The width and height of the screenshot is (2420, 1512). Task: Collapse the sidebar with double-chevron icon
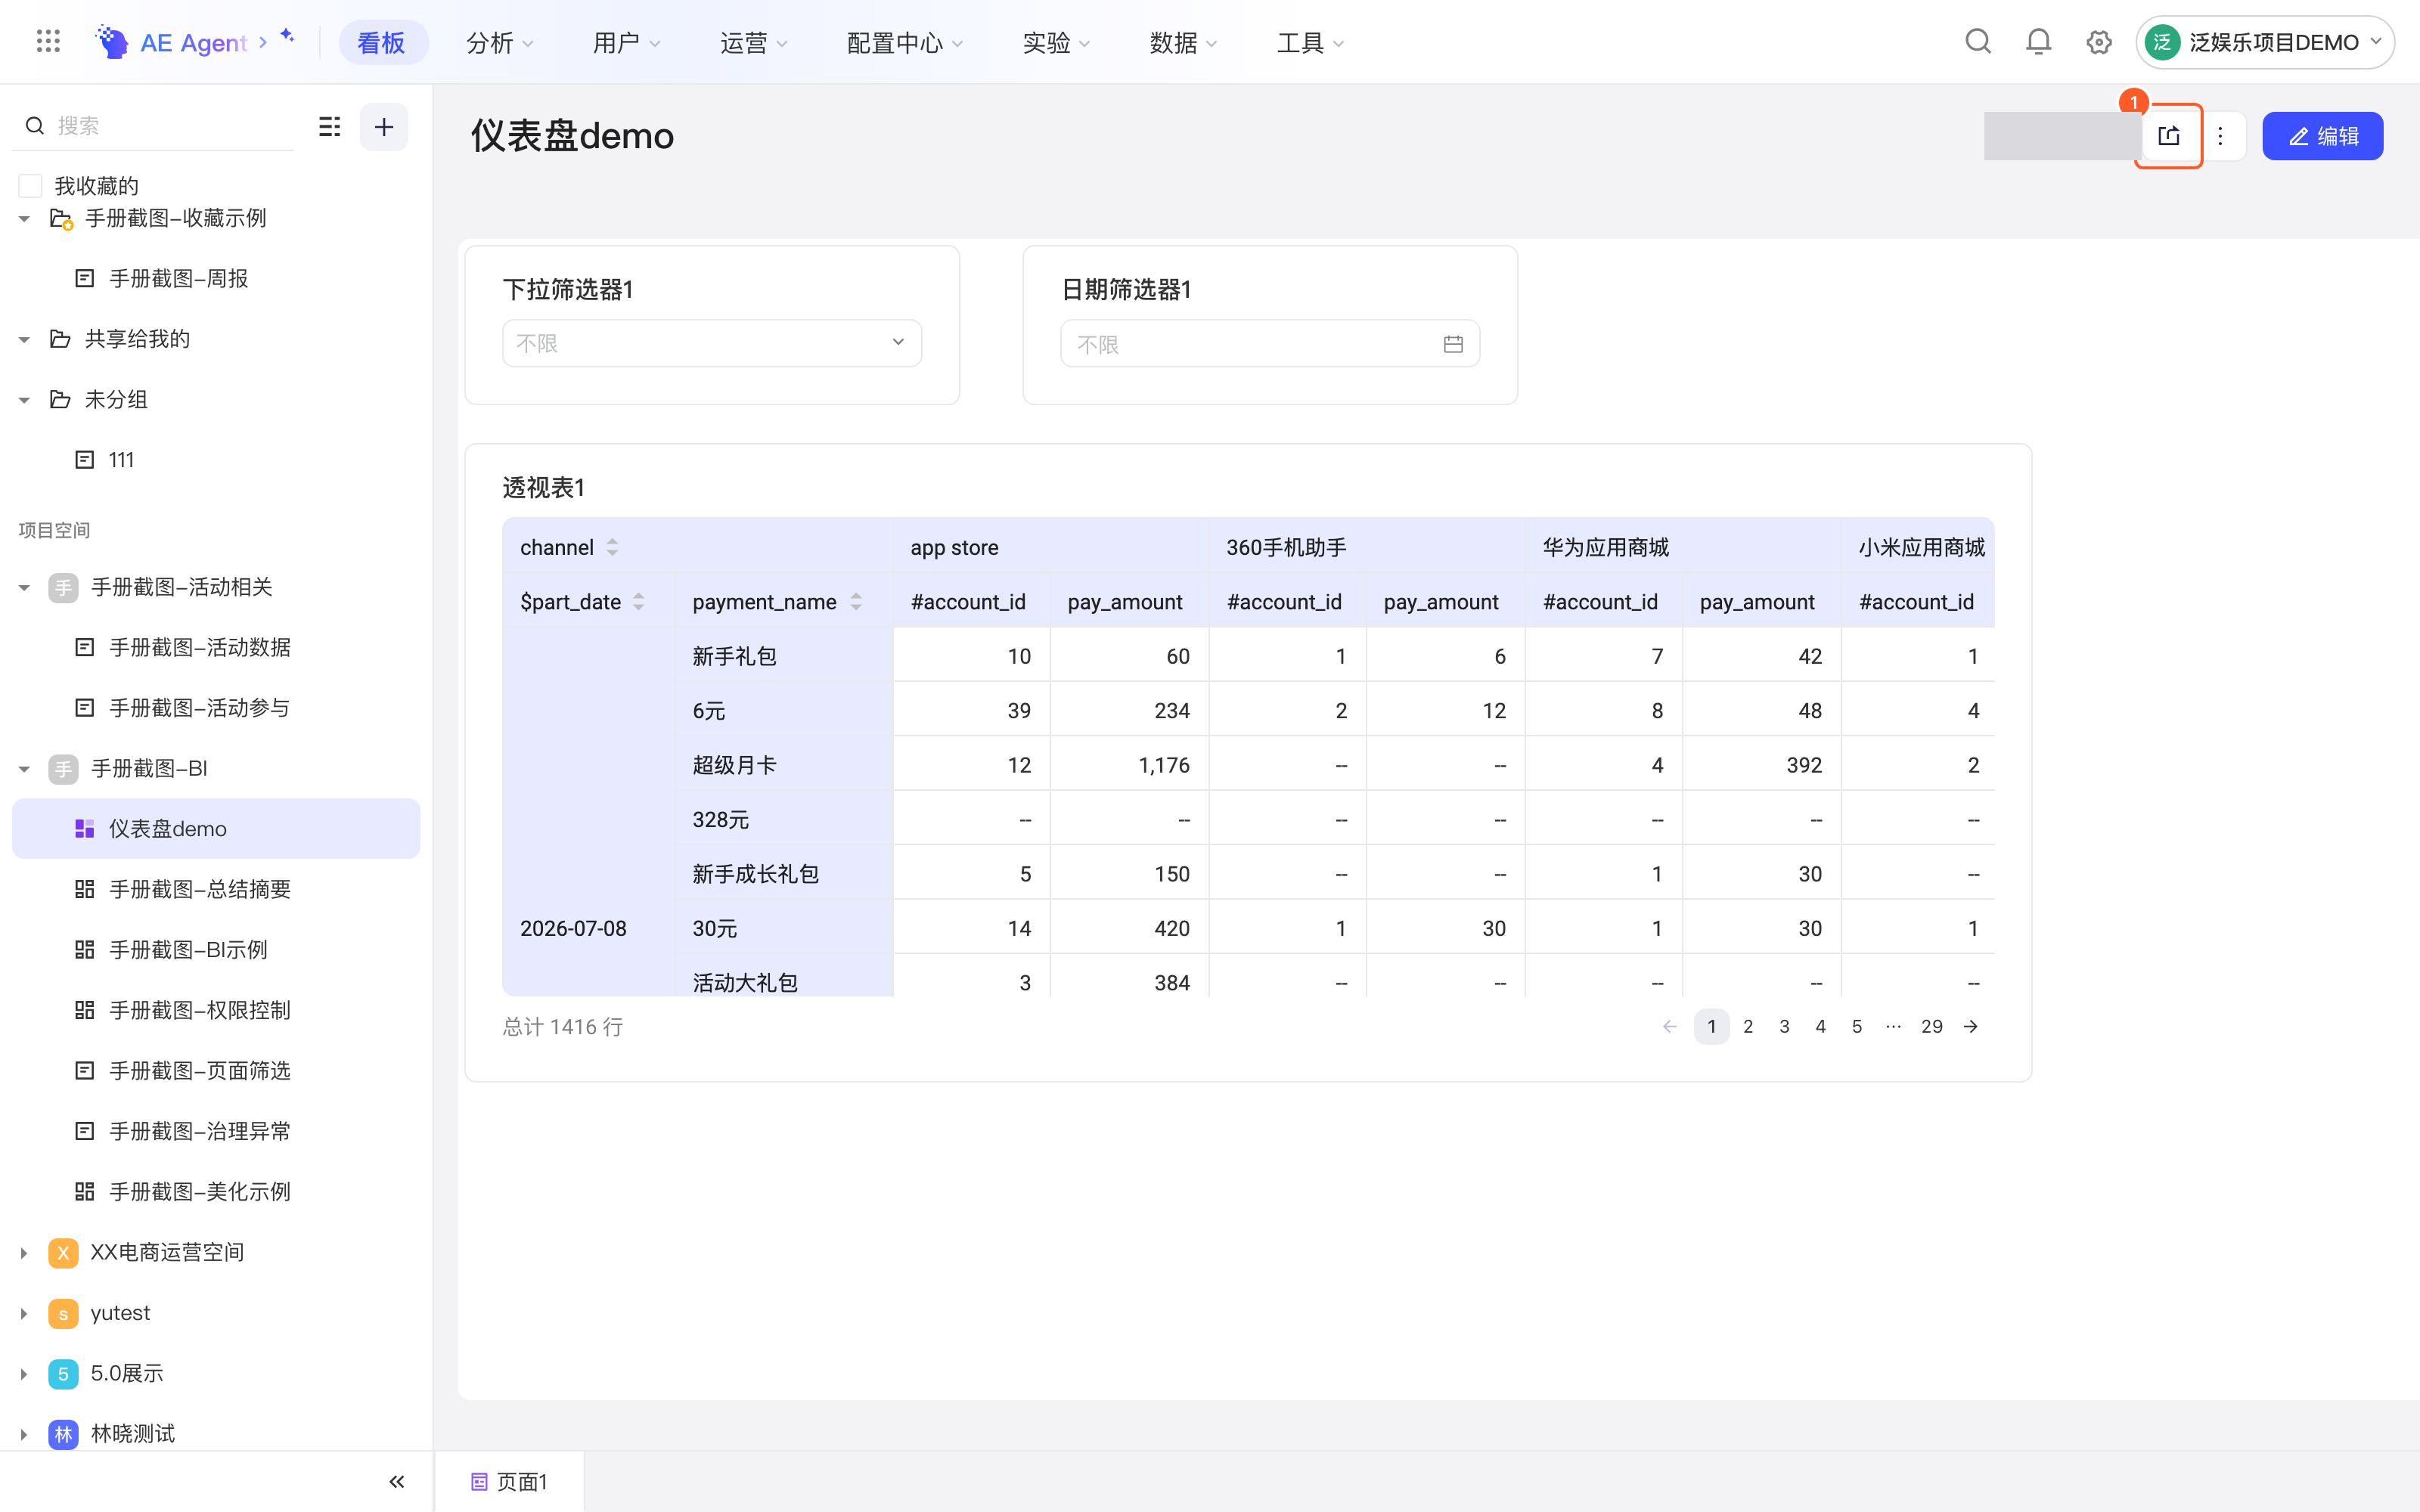pos(397,1481)
